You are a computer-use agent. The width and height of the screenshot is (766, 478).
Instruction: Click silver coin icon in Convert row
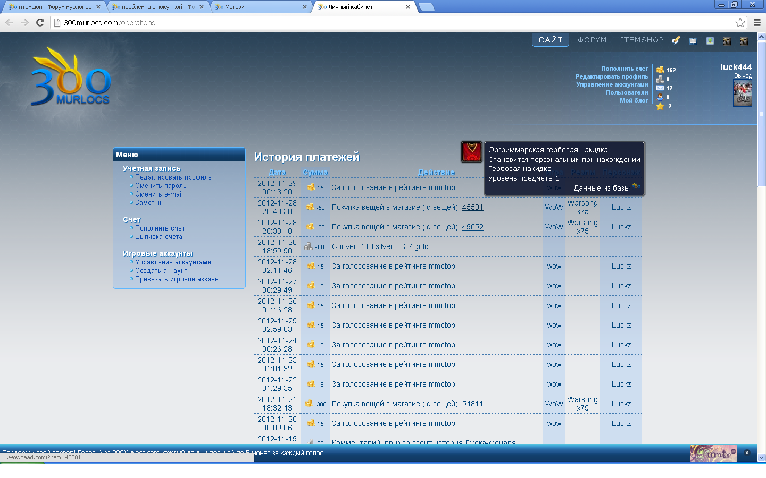point(309,246)
